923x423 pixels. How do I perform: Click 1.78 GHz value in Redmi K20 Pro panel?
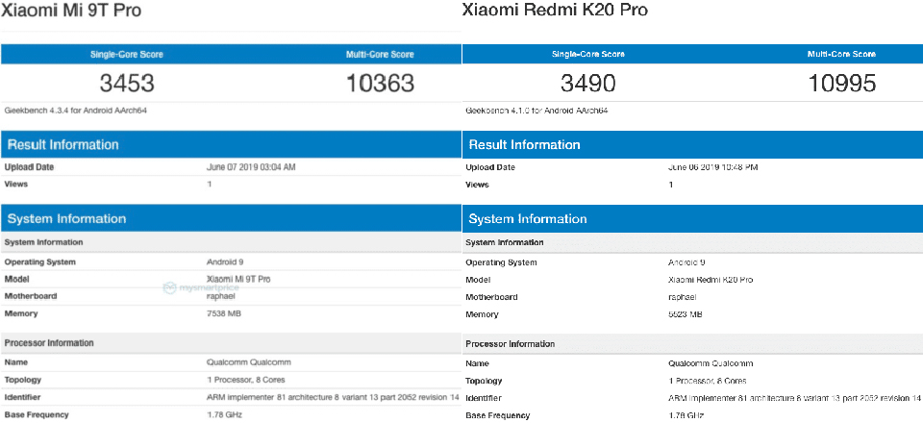686,415
